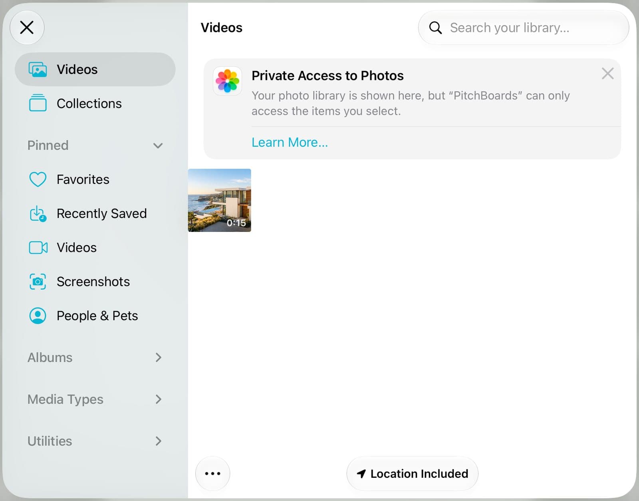
Task: Choose Favorites in the sidebar
Action: coord(83,180)
